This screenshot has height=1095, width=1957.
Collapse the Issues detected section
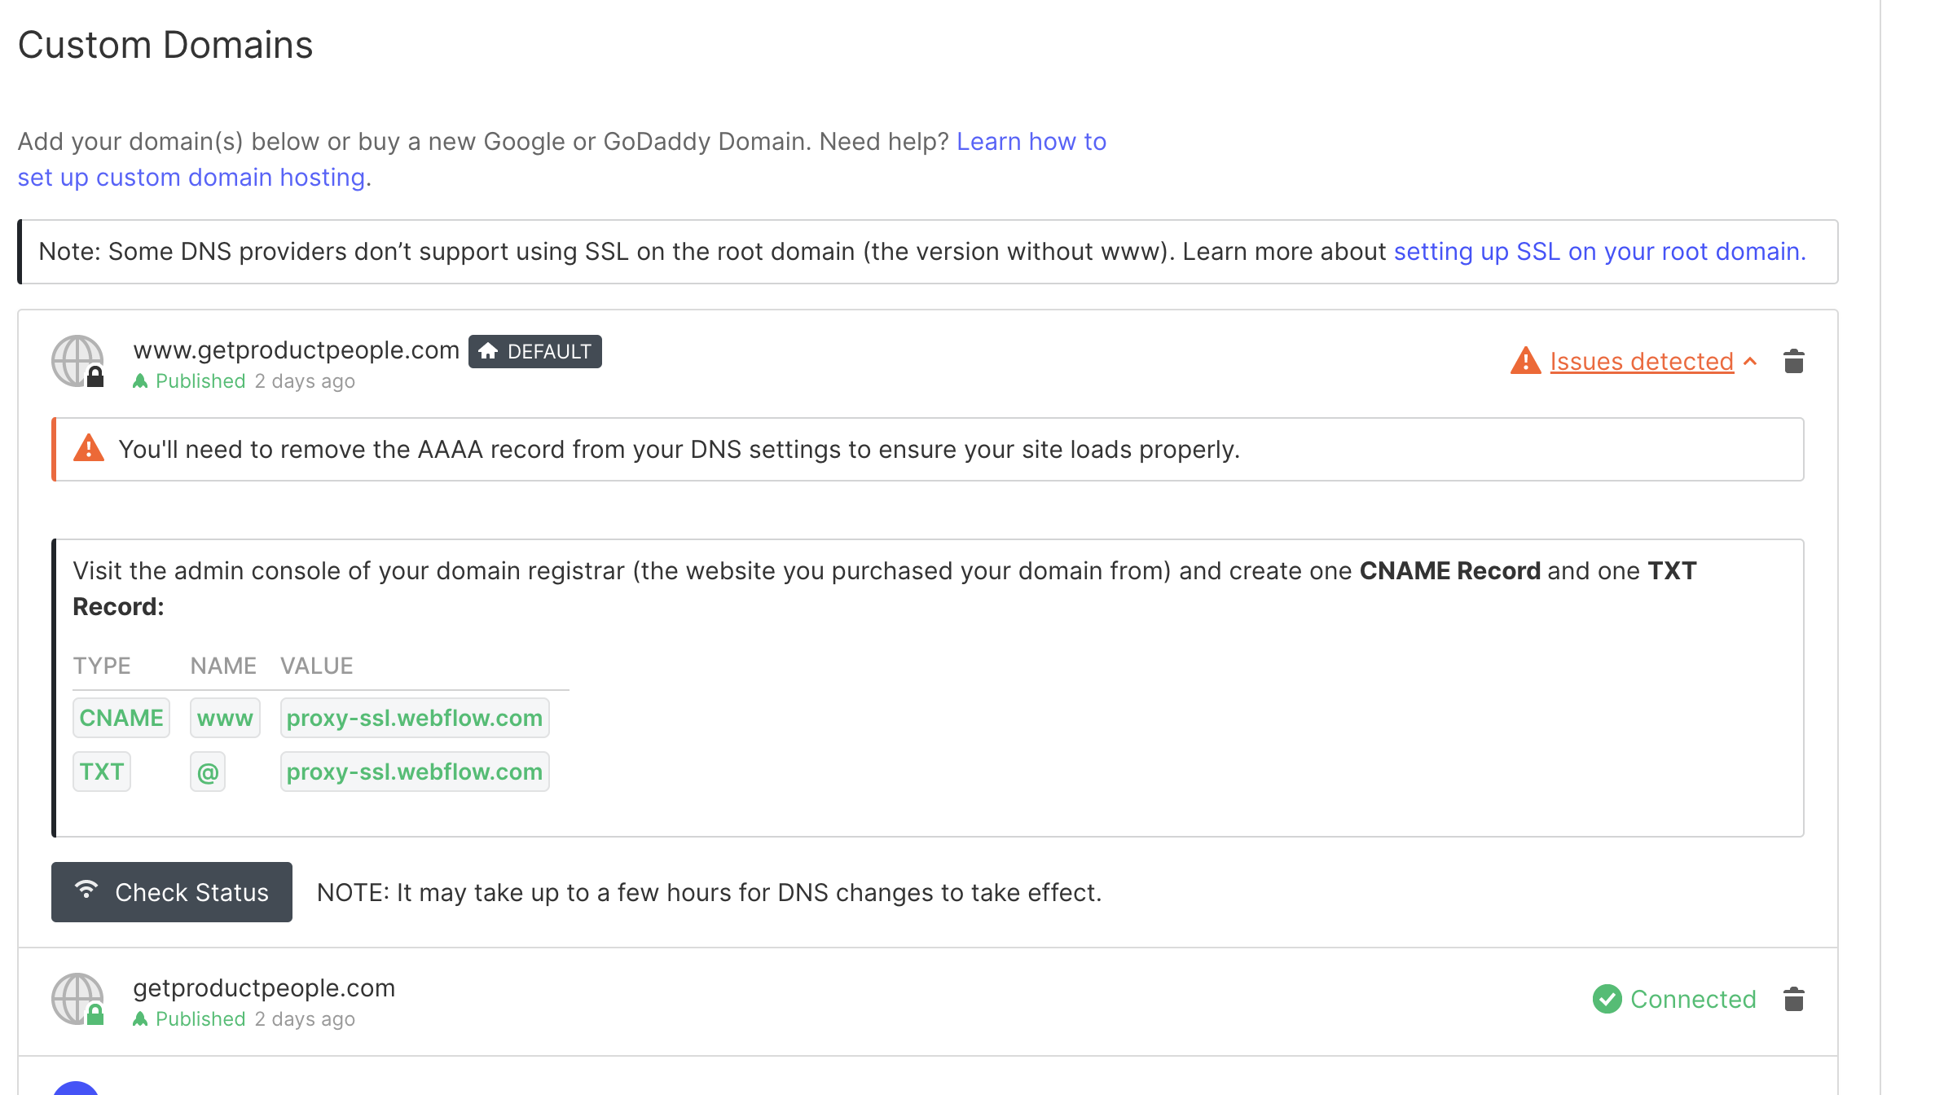(1750, 361)
